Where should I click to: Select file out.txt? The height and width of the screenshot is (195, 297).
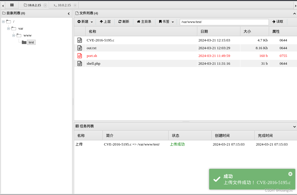coord(92,48)
